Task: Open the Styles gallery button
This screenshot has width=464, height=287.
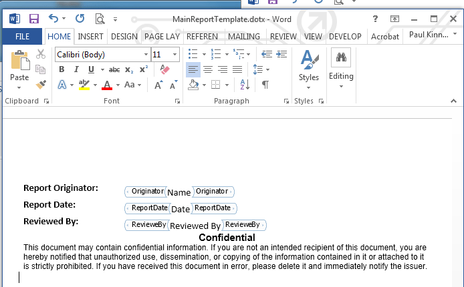Action: tap(309, 69)
